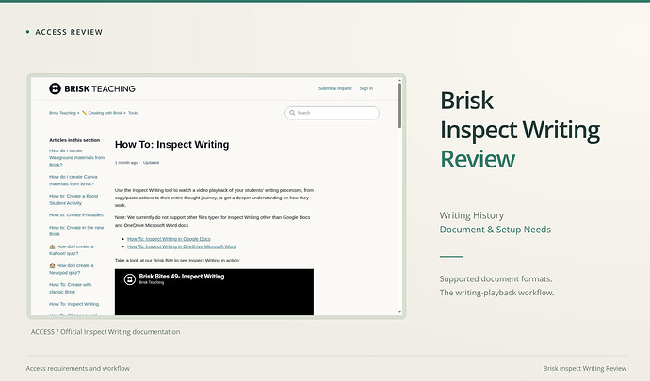Open 'How do I create Wayground materials' article
The width and height of the screenshot is (650, 381).
tap(76, 158)
